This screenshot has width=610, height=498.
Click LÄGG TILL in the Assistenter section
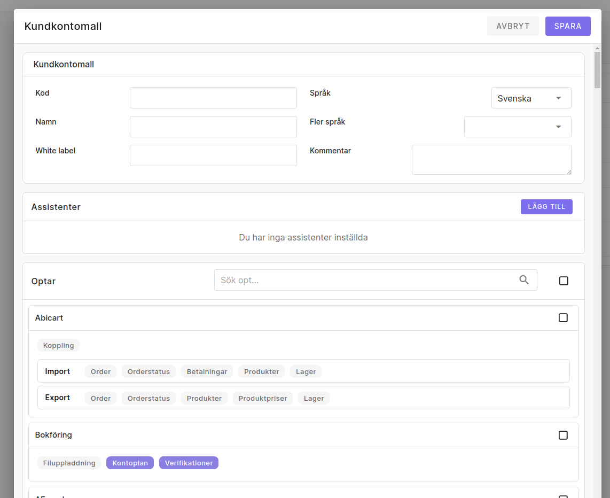coord(546,207)
